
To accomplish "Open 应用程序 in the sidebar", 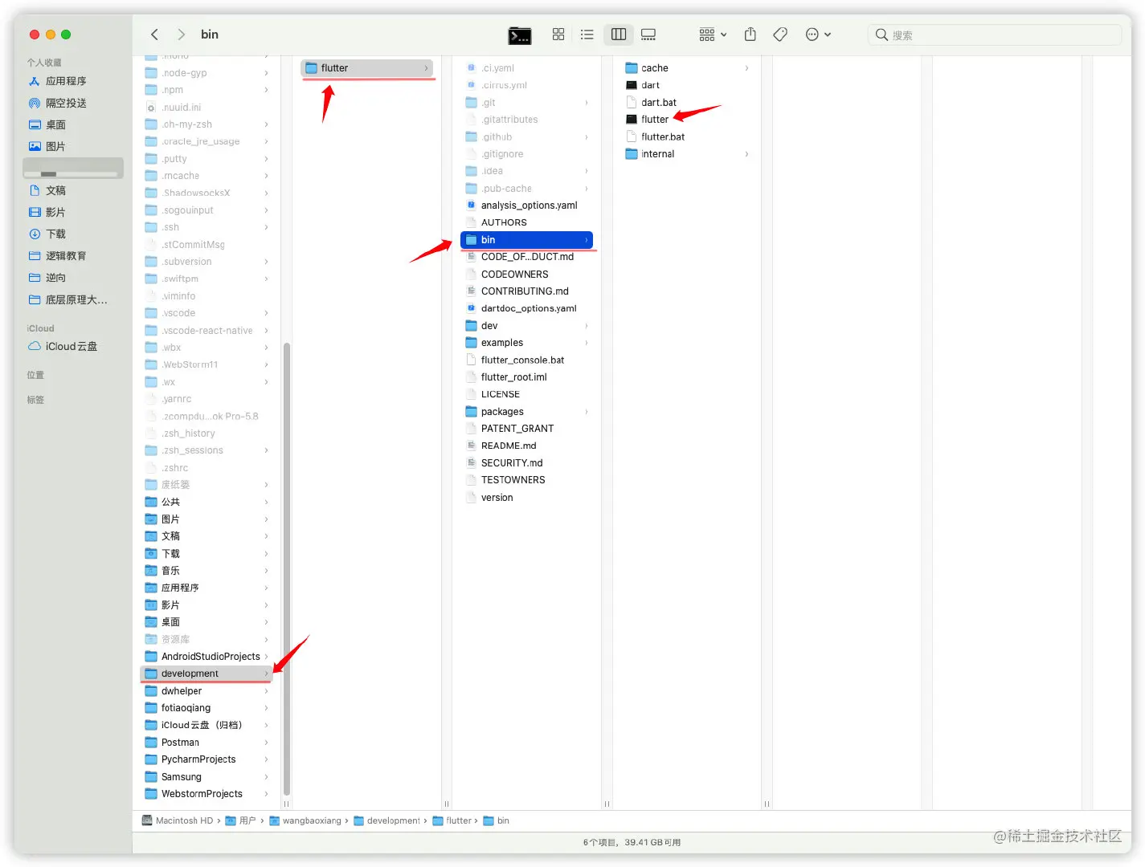I will [66, 81].
